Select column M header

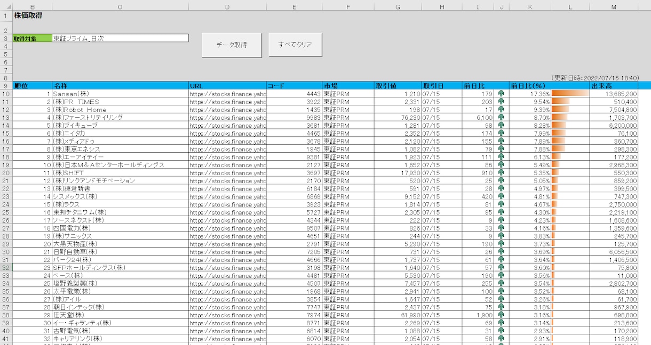pos(614,6)
